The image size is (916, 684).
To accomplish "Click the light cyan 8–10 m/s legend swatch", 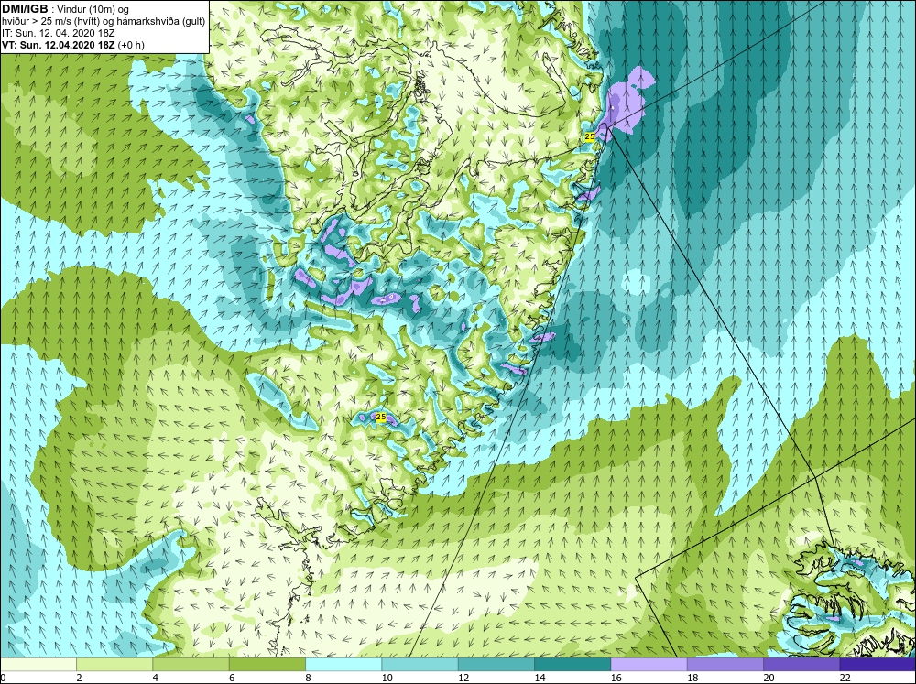I will pos(343,665).
